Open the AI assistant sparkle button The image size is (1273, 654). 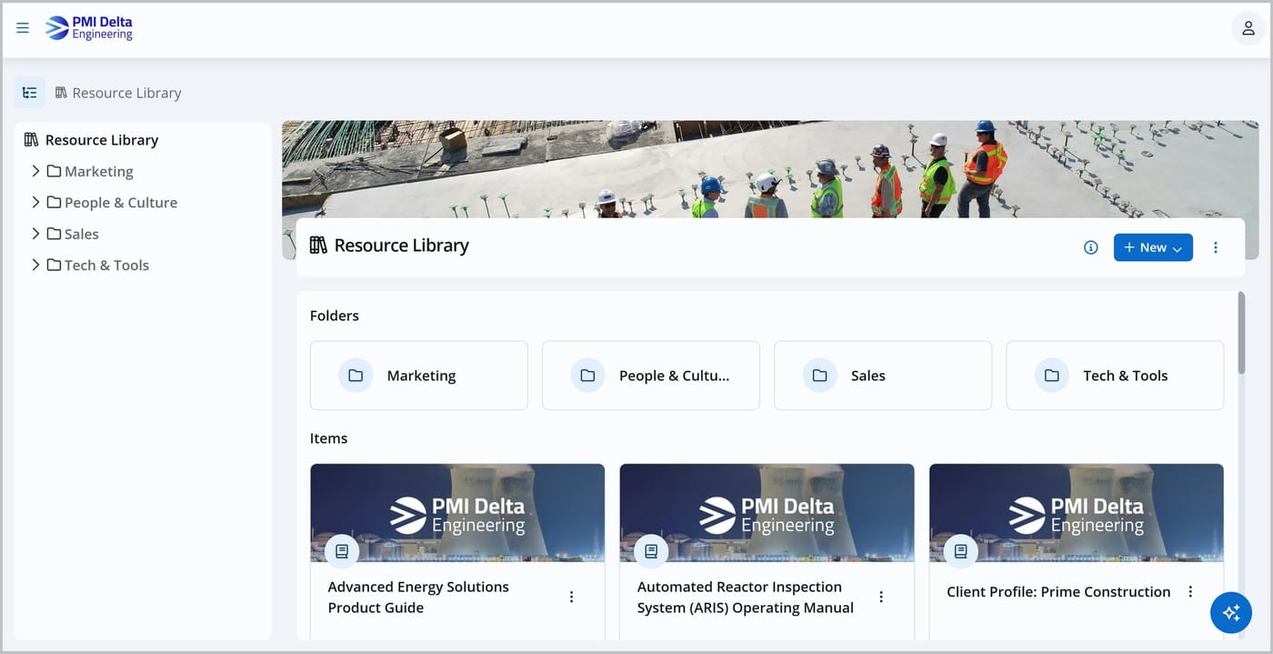1231,613
